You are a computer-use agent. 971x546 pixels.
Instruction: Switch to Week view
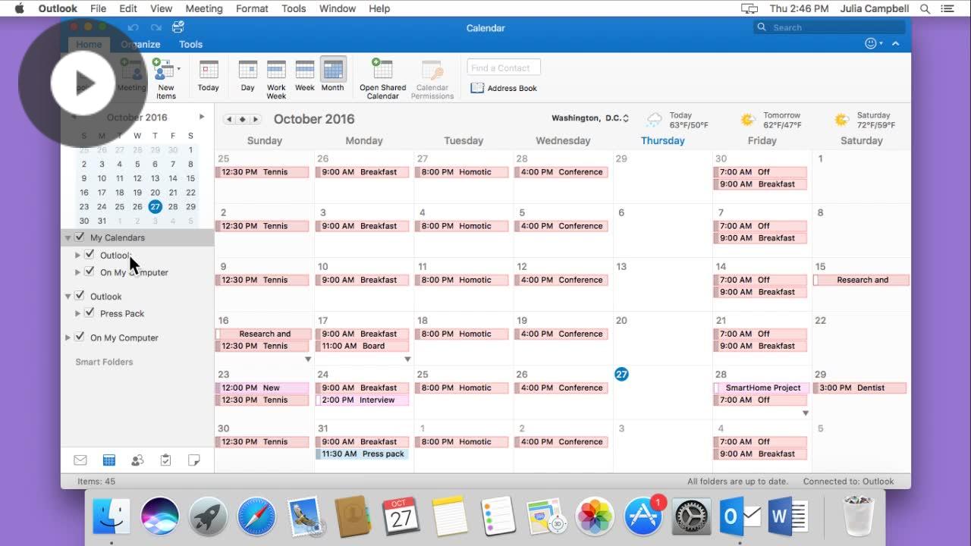pos(305,76)
